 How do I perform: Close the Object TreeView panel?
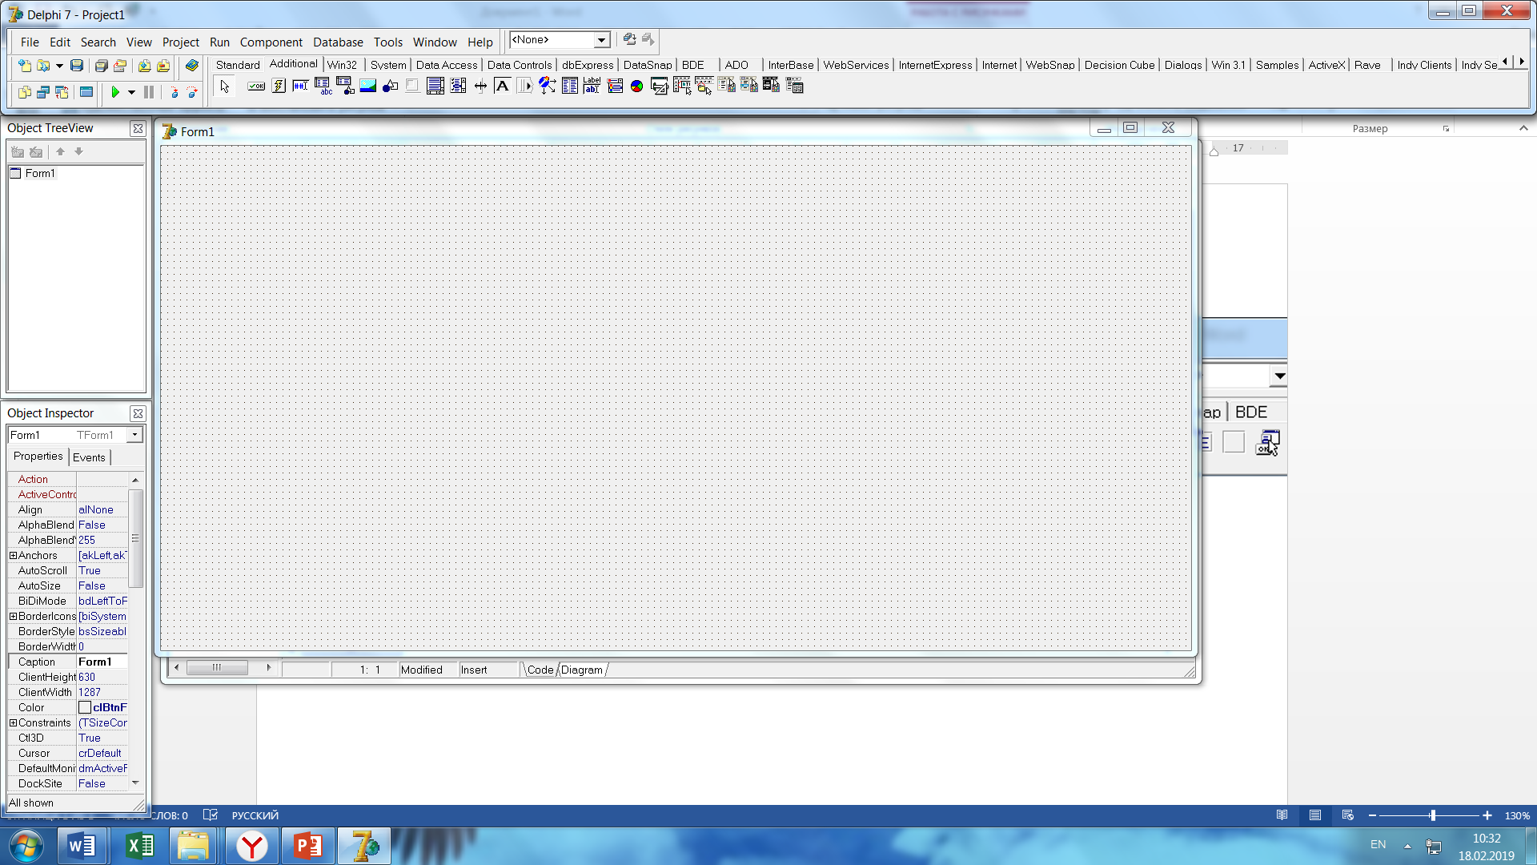138,128
